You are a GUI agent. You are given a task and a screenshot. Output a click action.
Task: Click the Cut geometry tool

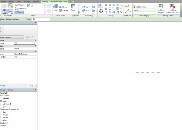point(85,7)
